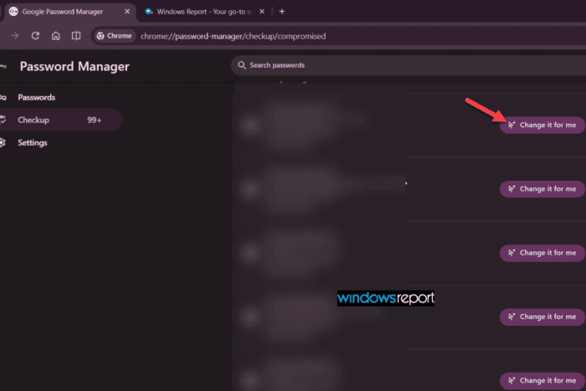586x391 pixels.
Task: Click the Windows Report tab favicon
Action: (149, 12)
